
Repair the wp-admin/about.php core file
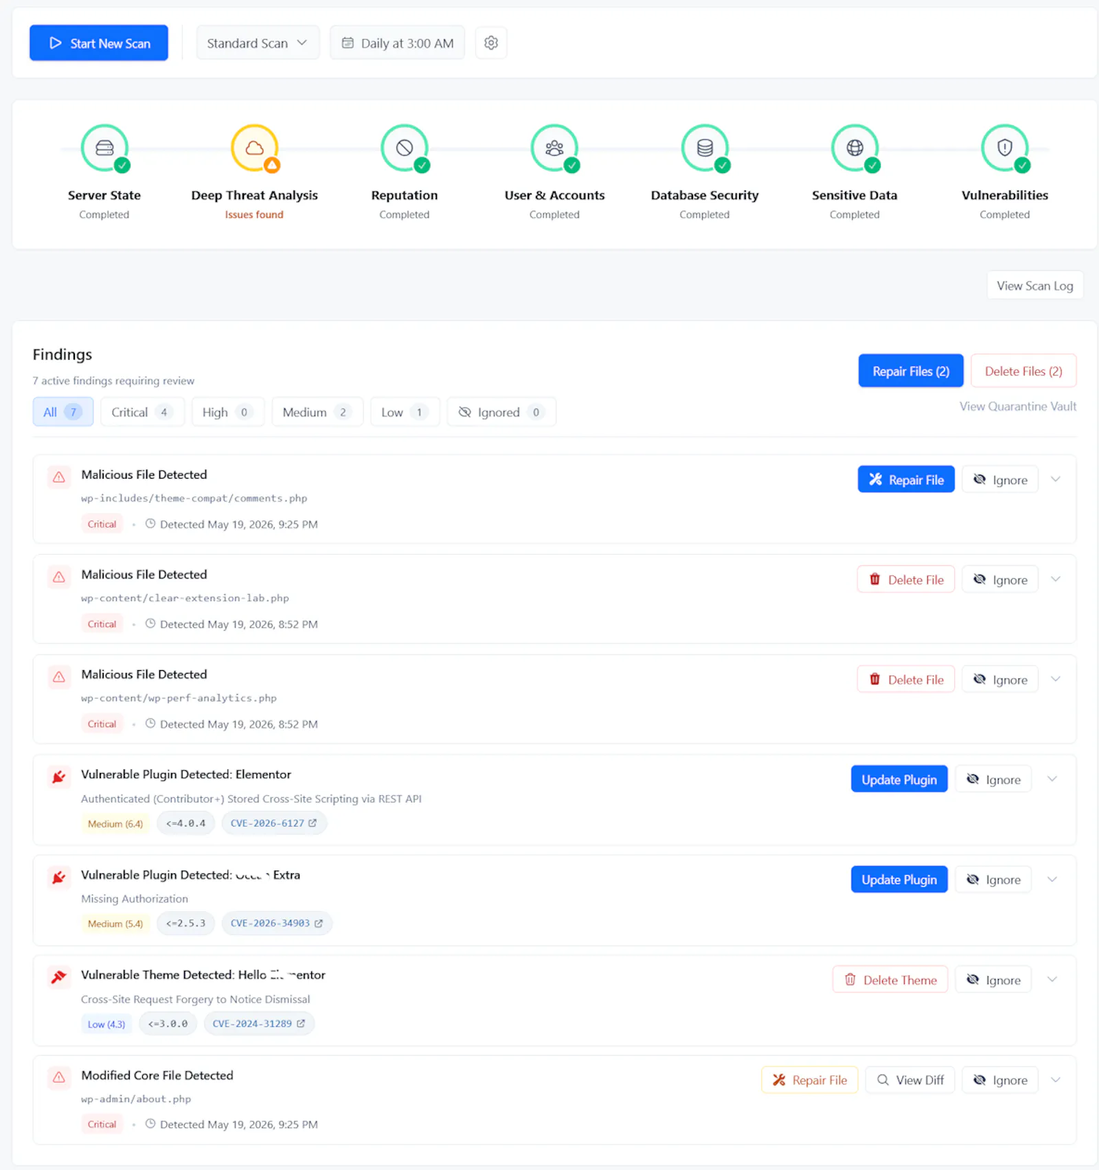[810, 1080]
